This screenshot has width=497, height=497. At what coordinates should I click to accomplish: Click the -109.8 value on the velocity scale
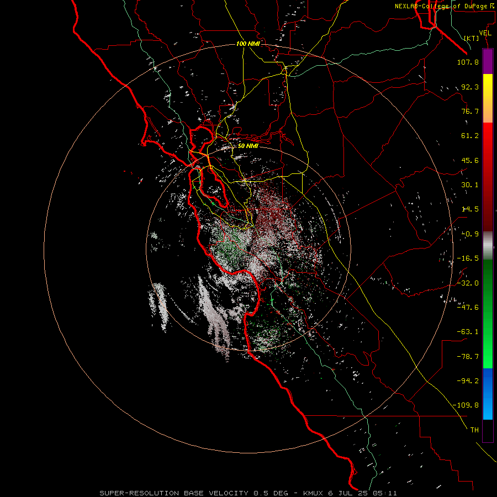(466, 405)
